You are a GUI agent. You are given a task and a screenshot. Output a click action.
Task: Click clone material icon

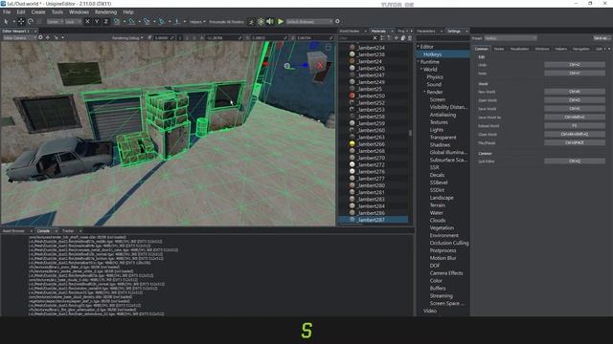point(403,38)
